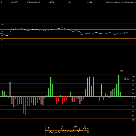Click the -100 label on the MR axis
The width and height of the screenshot is (136, 136).
tap(133, 120)
